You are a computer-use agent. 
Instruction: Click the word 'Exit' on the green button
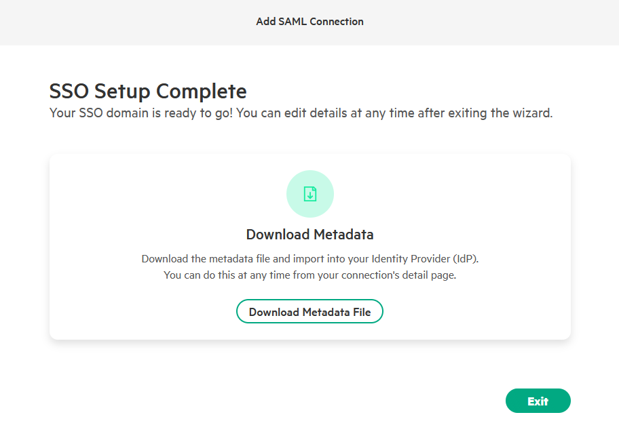coord(538,401)
